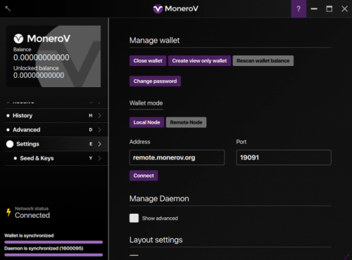Click the Connect button
Viewport: 352px width, 260px height.
pyautogui.click(x=144, y=176)
